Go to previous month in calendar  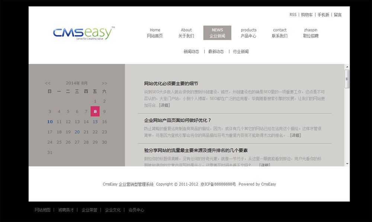pyautogui.click(x=48, y=83)
